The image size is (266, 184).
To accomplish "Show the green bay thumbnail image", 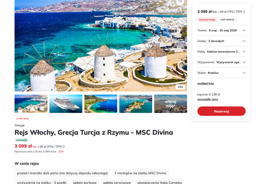I will [x=101, y=104].
